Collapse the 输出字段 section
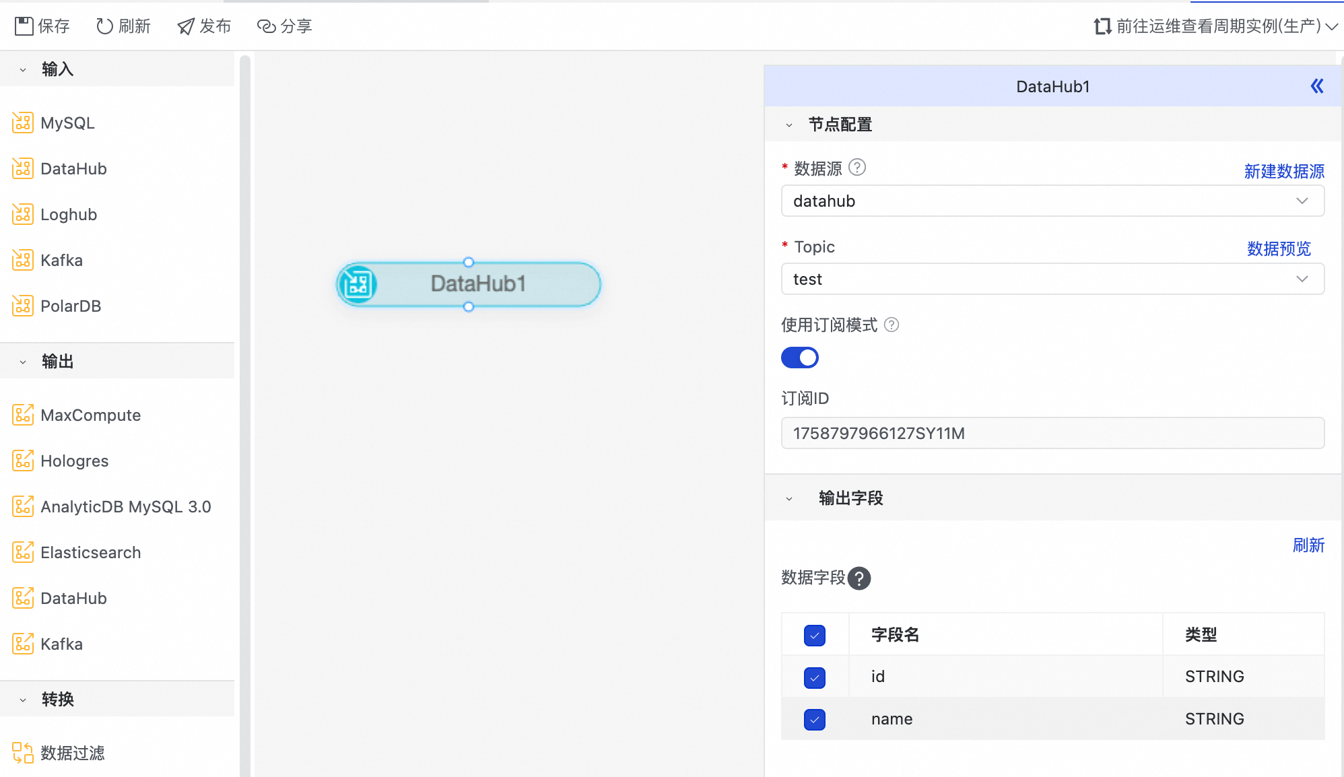This screenshot has height=777, width=1344. coord(789,499)
